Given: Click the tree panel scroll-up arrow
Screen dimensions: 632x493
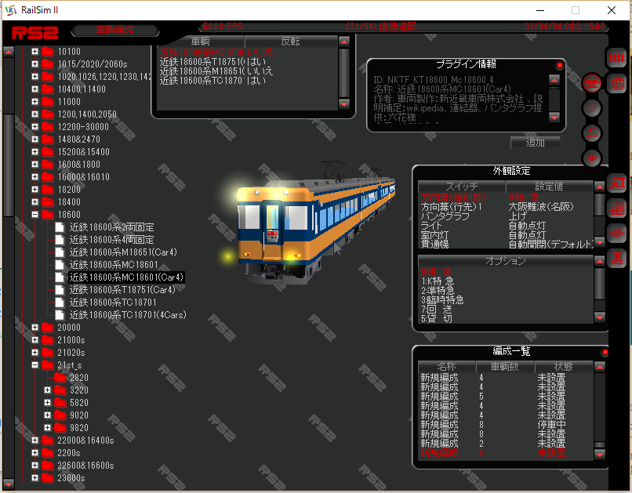Looking at the screenshot, I should coord(9,51).
